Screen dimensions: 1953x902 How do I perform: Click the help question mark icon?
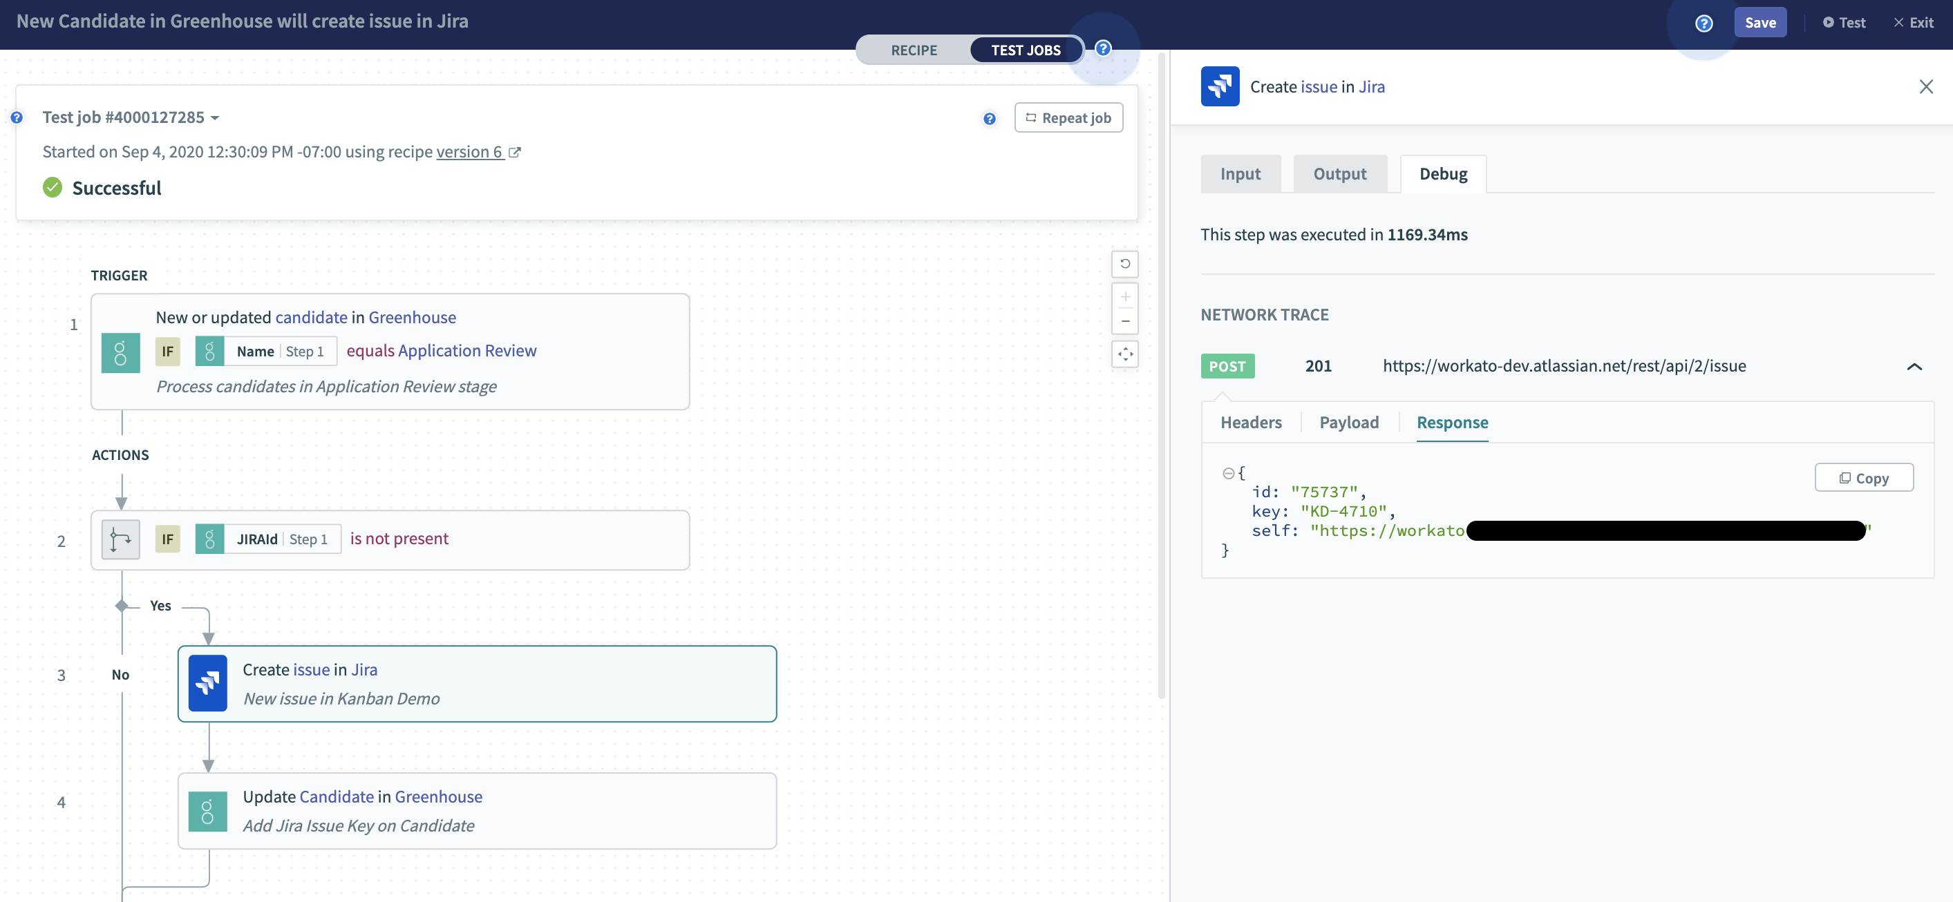coord(1705,21)
